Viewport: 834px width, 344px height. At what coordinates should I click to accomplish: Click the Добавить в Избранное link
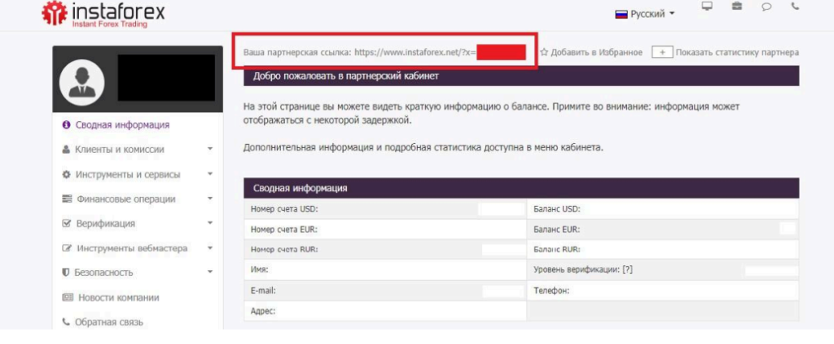[x=596, y=52]
